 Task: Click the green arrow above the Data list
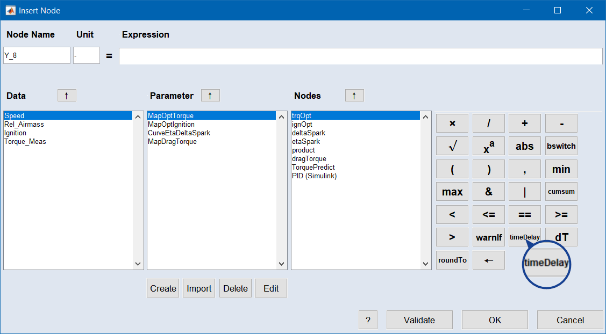click(x=67, y=96)
